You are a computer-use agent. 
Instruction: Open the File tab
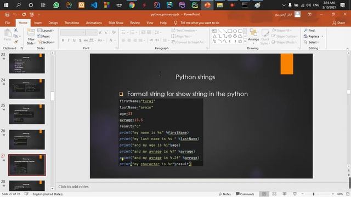(7, 23)
